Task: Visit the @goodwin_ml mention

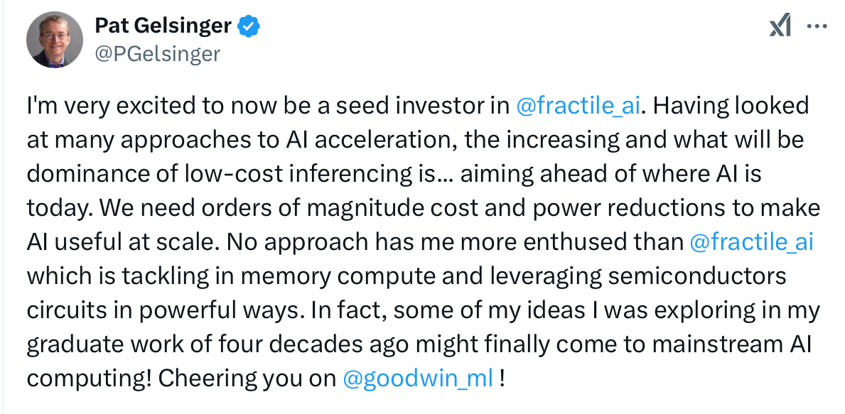Action: pos(418,379)
